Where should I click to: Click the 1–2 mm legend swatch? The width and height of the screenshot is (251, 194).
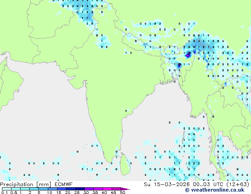pyautogui.click(x=25, y=189)
